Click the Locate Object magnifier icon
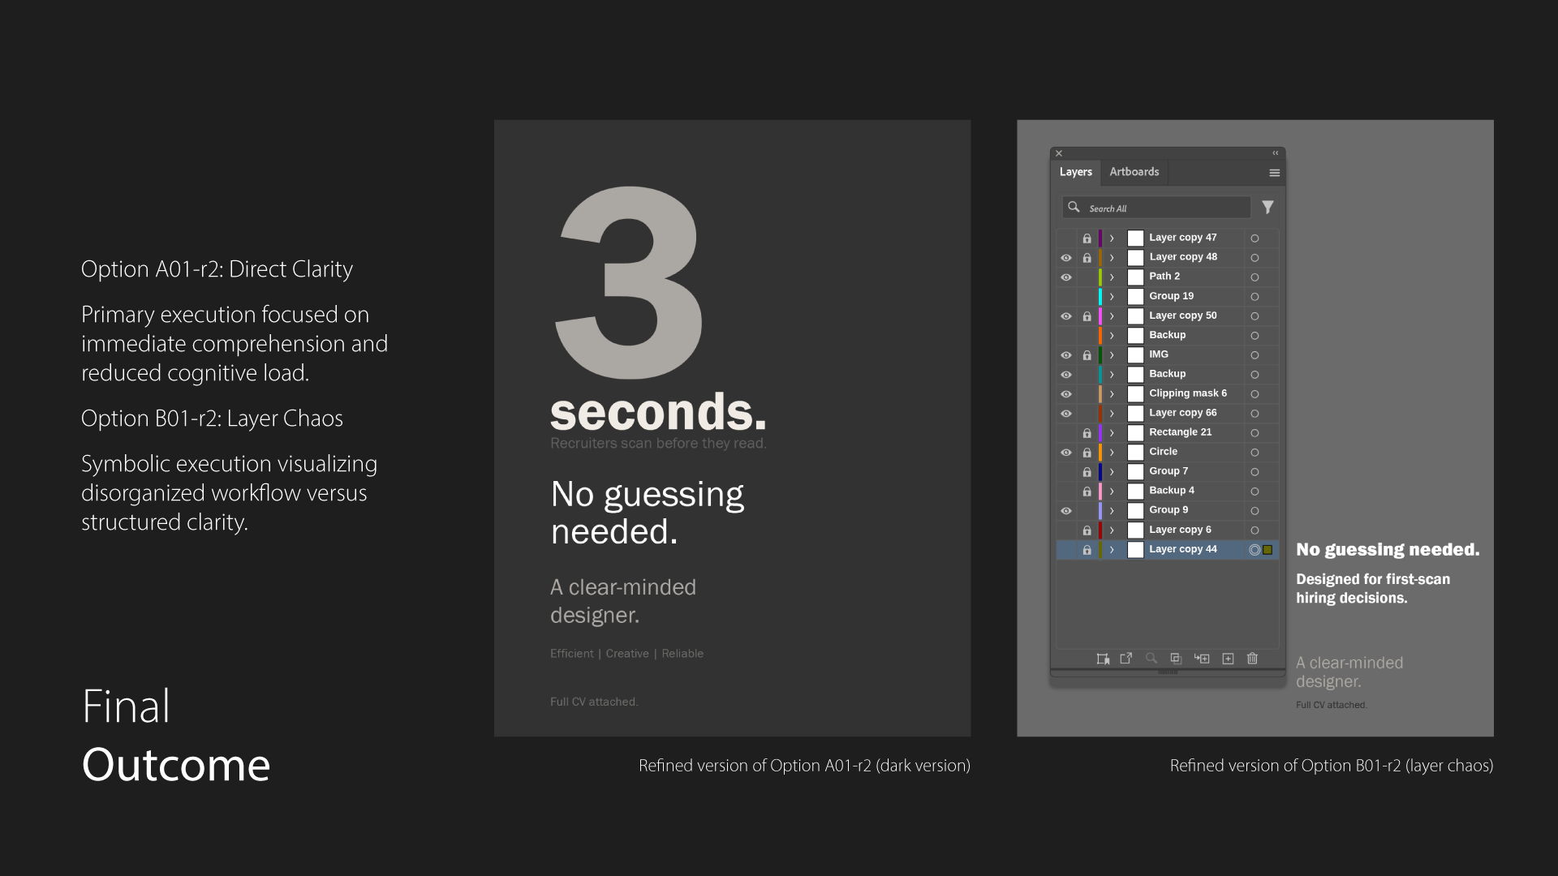This screenshot has height=876, width=1558. click(1151, 659)
